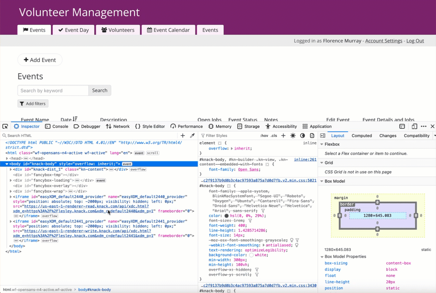Click the Add Event button
Image resolution: width=436 pixels, height=293 pixels.
(x=40, y=60)
